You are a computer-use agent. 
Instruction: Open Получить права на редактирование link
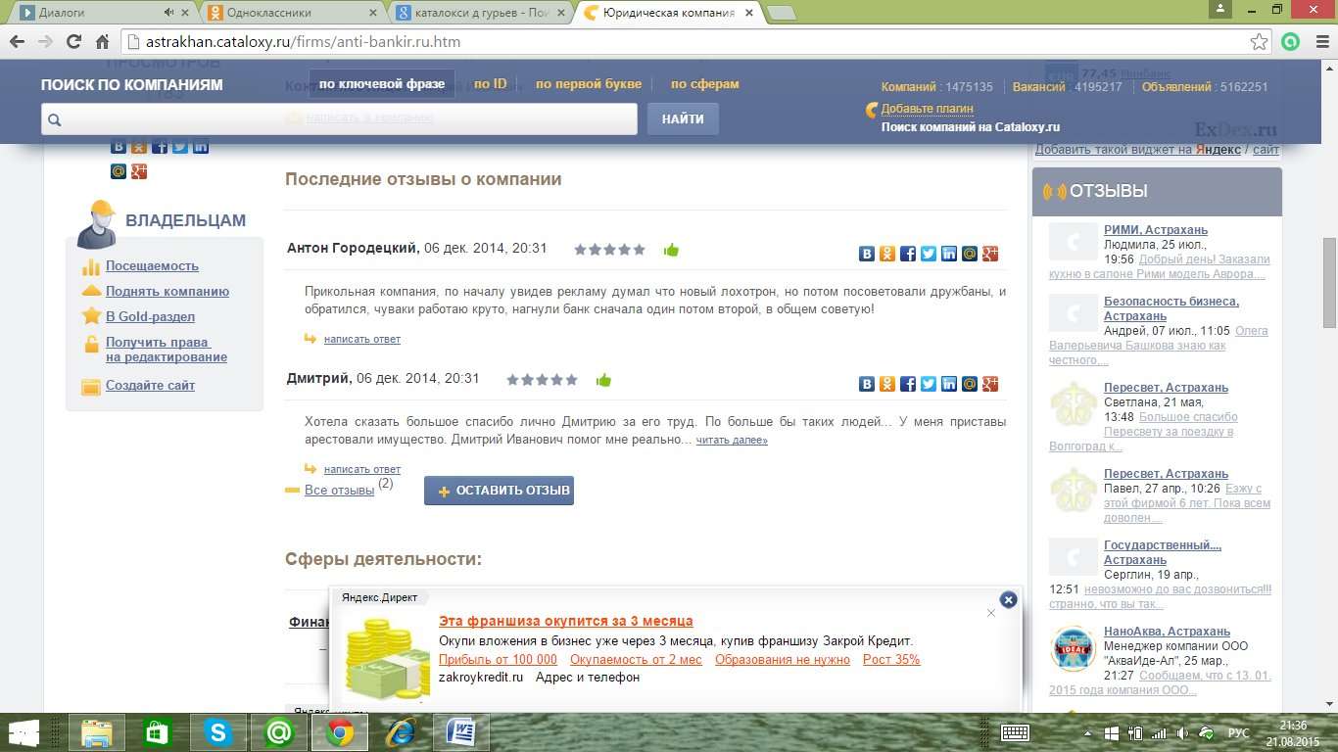167,350
